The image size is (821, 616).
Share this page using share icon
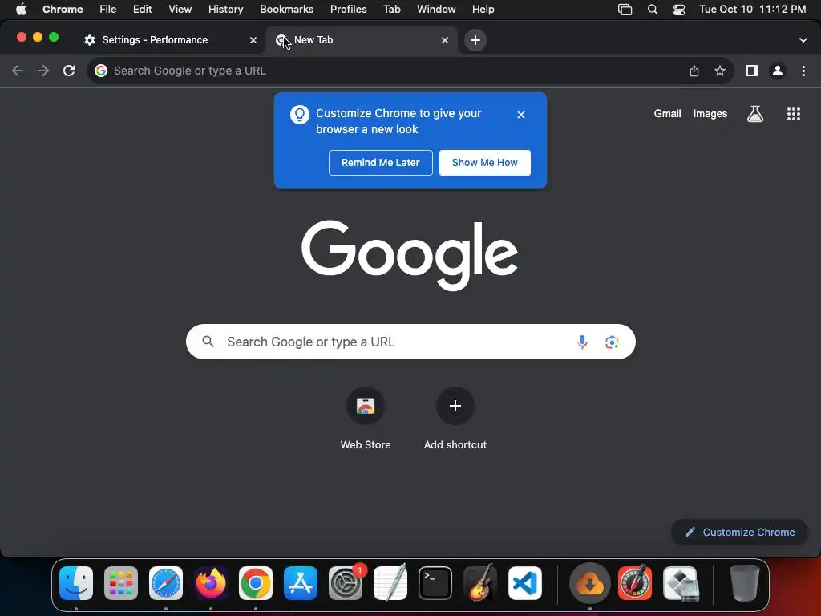point(694,71)
